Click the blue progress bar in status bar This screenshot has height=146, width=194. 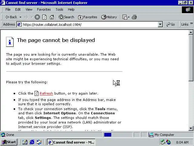tap(108, 135)
